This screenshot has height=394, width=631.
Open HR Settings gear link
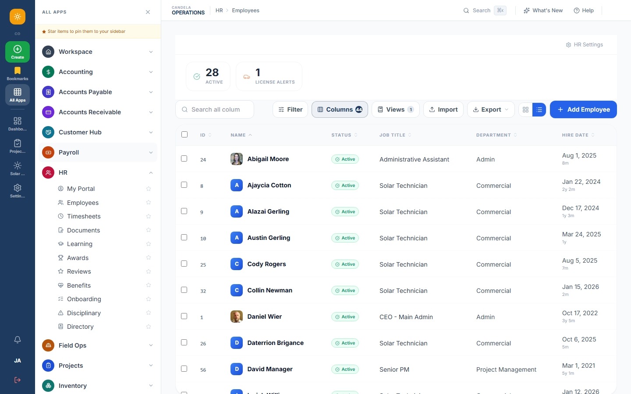(x=585, y=45)
